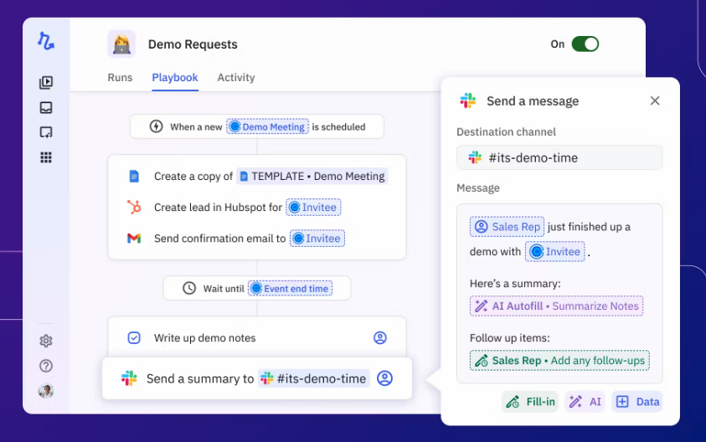Open the inbox sidebar icon

pos(46,108)
